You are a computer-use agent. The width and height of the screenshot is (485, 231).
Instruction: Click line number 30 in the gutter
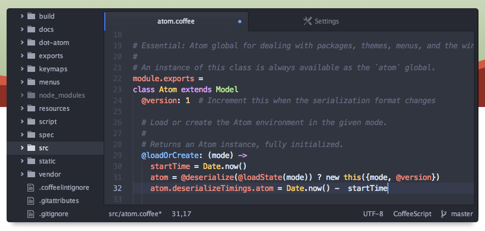coord(117,166)
